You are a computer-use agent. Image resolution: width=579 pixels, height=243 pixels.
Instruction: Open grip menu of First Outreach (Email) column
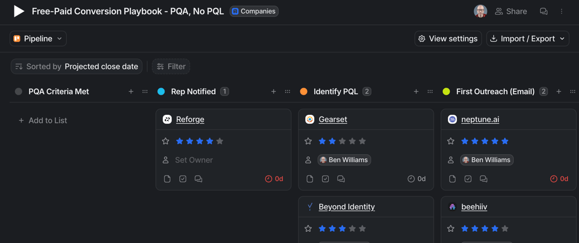coord(573,91)
